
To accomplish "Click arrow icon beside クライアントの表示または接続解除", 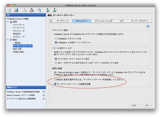I will tap(44, 99).
